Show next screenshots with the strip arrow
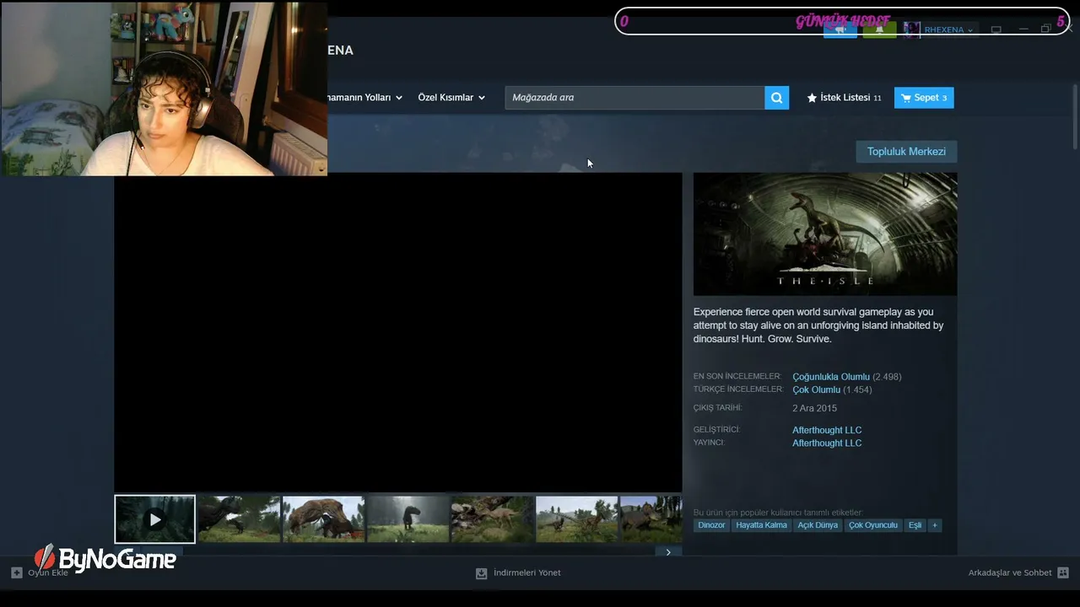 click(668, 552)
